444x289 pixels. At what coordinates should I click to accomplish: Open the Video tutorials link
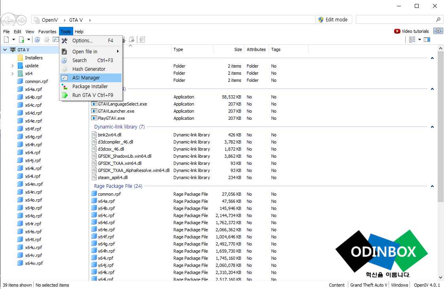[412, 31]
